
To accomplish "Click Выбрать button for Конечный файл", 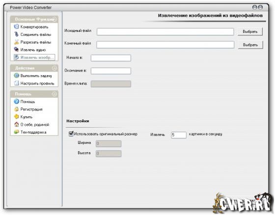I will pos(250,45).
